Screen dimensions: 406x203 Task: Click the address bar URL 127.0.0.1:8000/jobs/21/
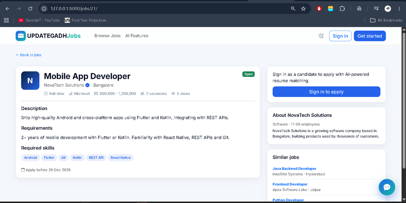pyautogui.click(x=74, y=9)
